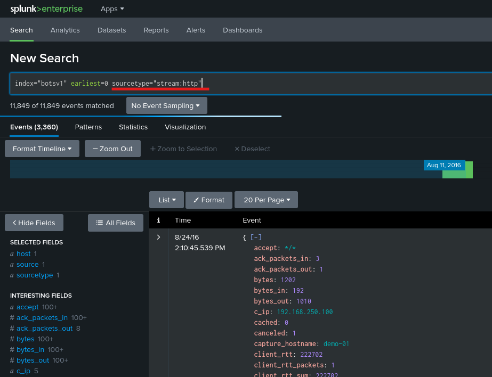
Task: Click the accept value */*
Action: pos(290,248)
